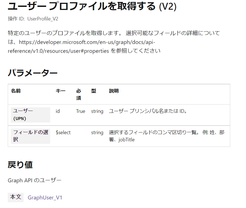Click the パラメーター section heading
This screenshot has height=208, width=246.
33,73
